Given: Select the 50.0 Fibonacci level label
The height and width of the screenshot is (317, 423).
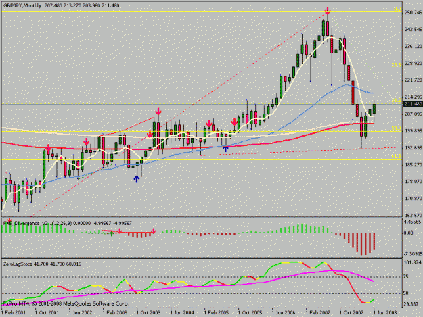Looking at the screenshot, I should [396, 128].
